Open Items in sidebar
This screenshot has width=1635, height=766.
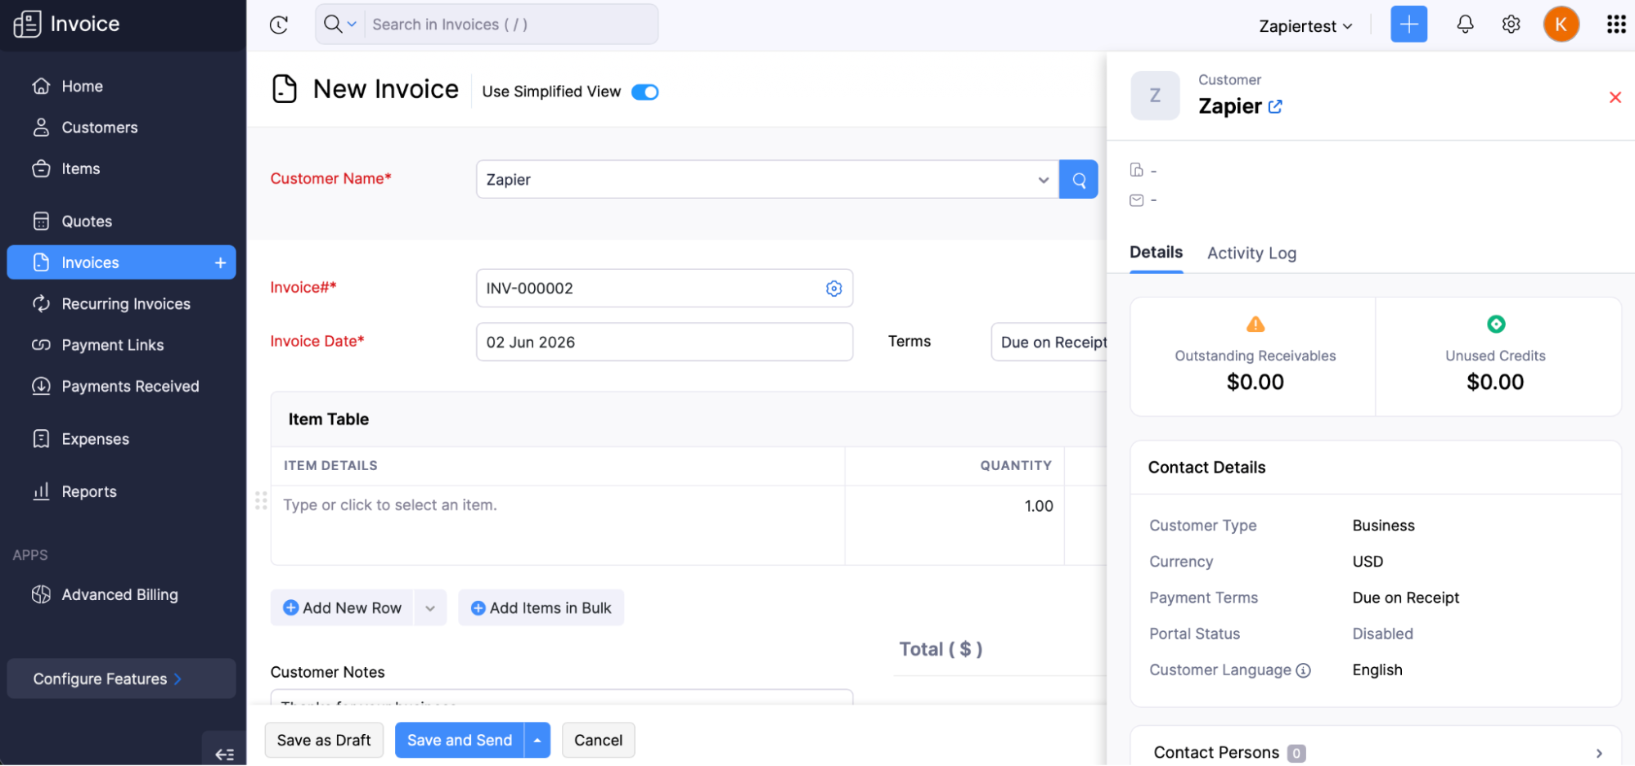121,168
